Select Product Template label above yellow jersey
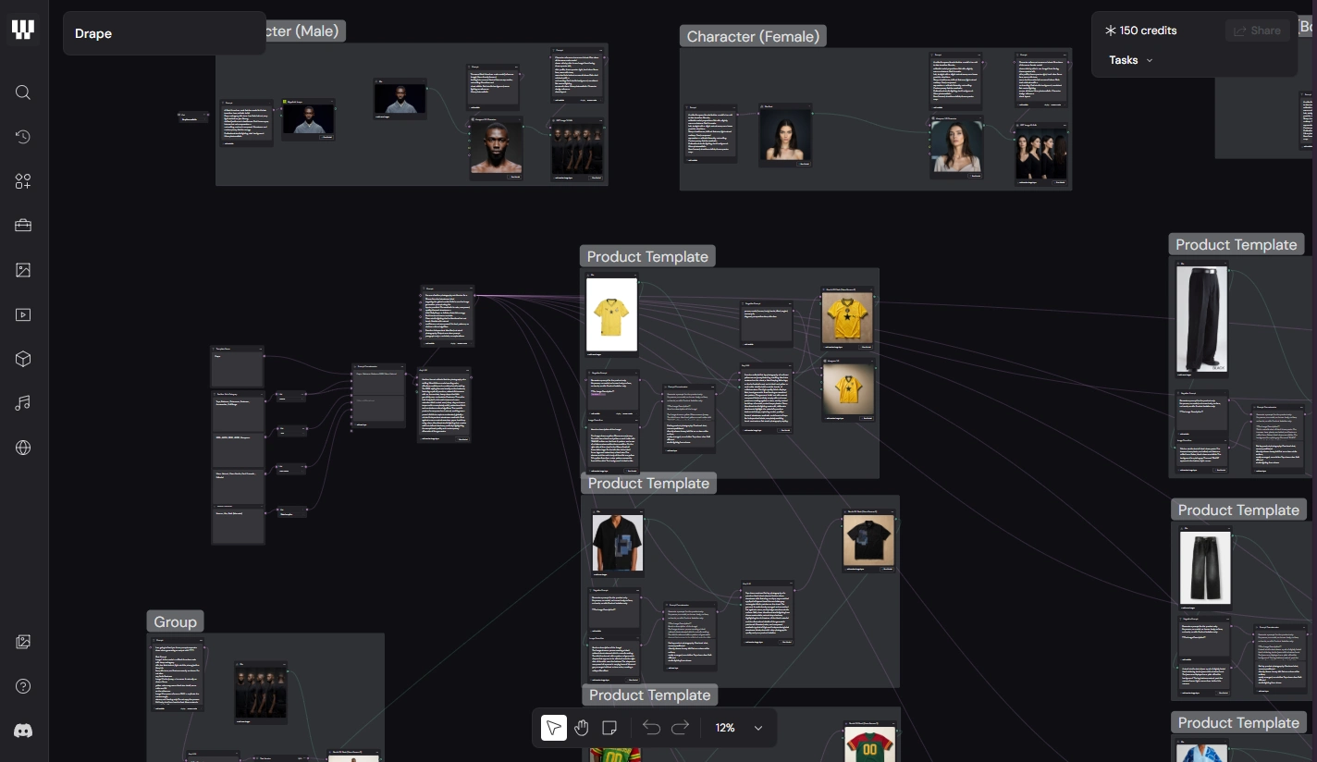 (647, 257)
